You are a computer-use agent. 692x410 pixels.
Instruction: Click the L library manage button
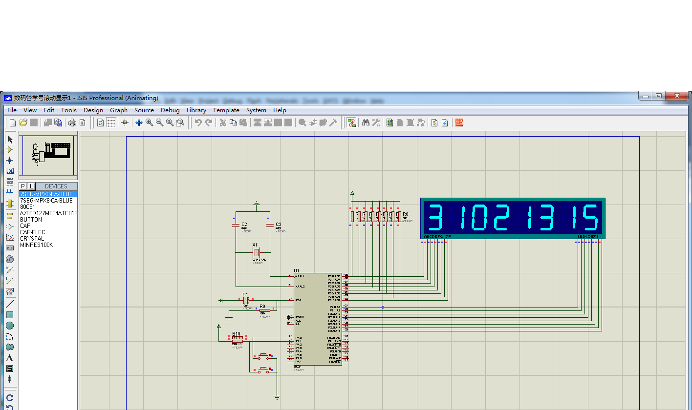[31, 186]
